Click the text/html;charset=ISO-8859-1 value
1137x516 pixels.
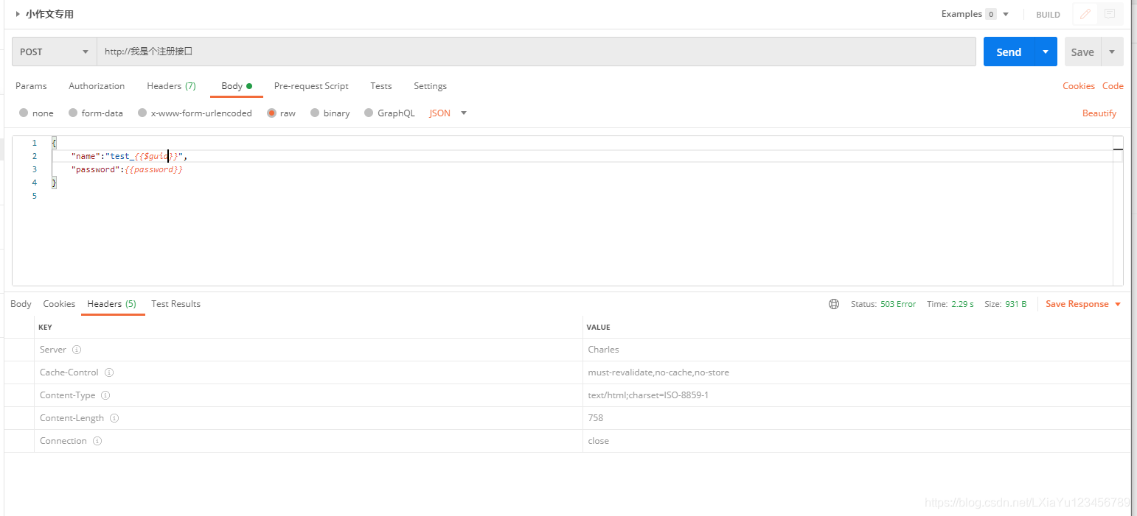648,395
